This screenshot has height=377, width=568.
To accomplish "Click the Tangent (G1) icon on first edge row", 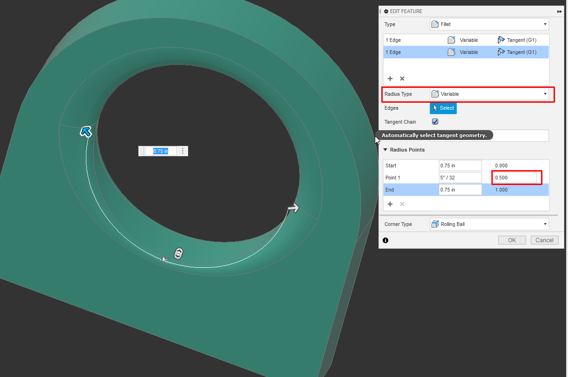I will click(501, 40).
